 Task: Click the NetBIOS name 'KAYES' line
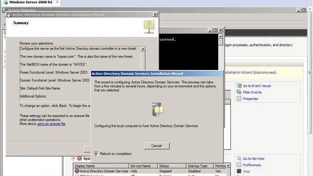click(x=53, y=65)
